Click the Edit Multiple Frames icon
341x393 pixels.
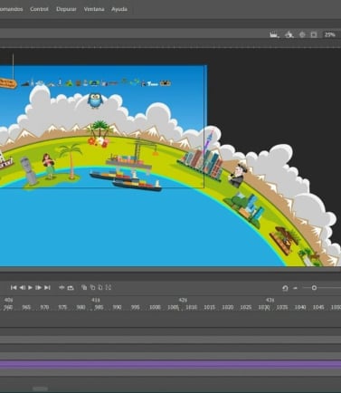point(100,287)
